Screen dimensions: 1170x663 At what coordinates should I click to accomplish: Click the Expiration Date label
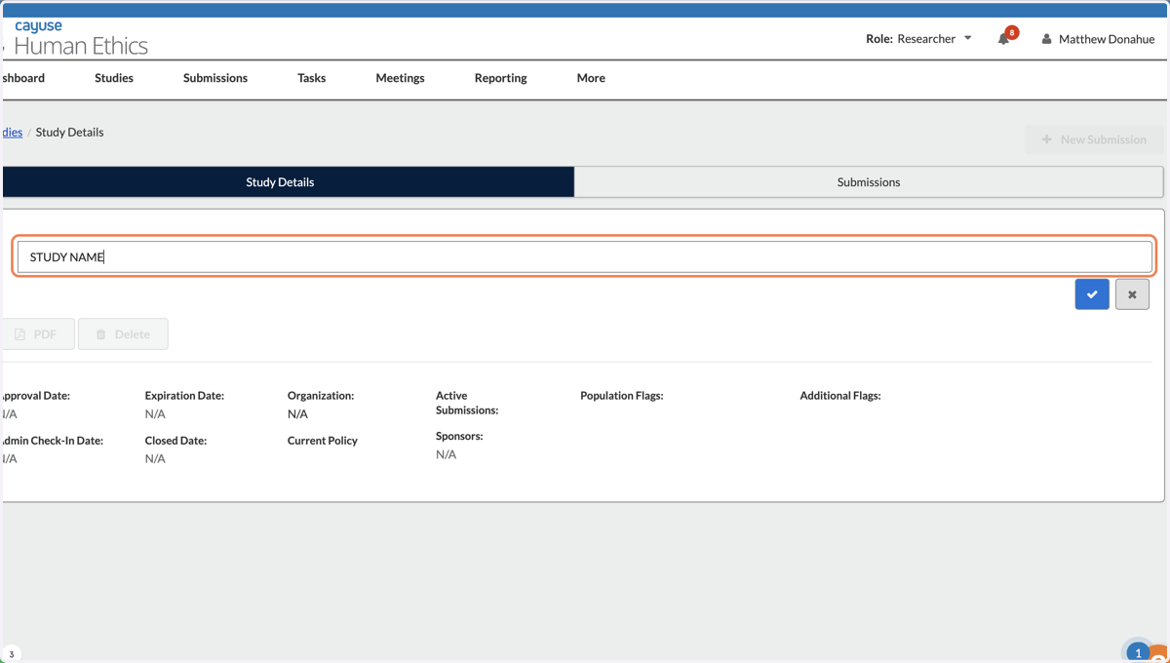(184, 396)
